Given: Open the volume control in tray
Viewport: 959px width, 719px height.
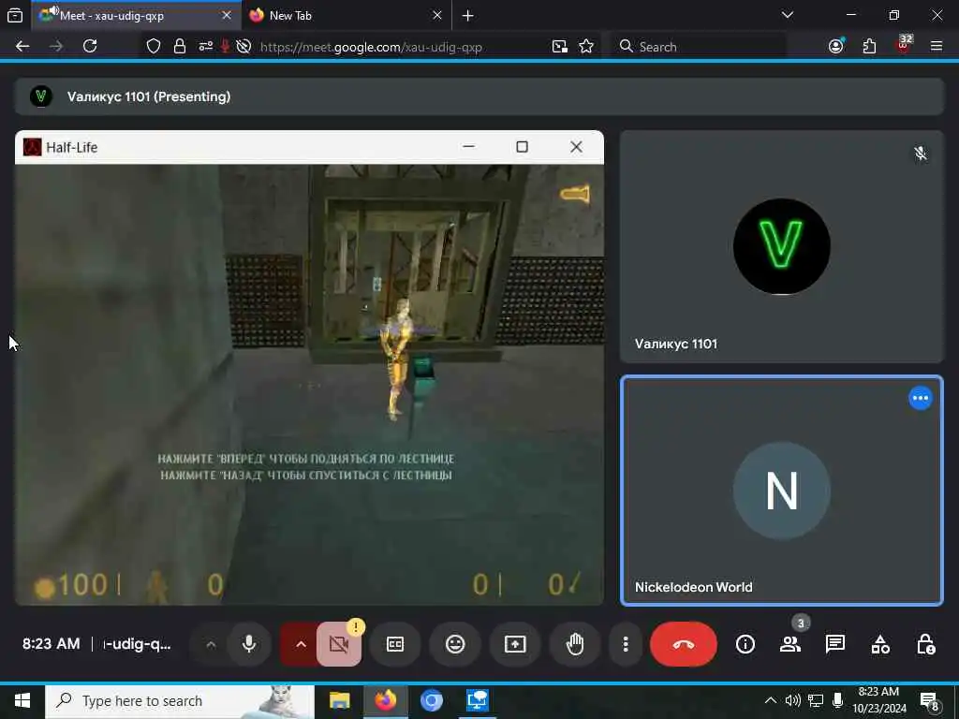Looking at the screenshot, I should [792, 700].
